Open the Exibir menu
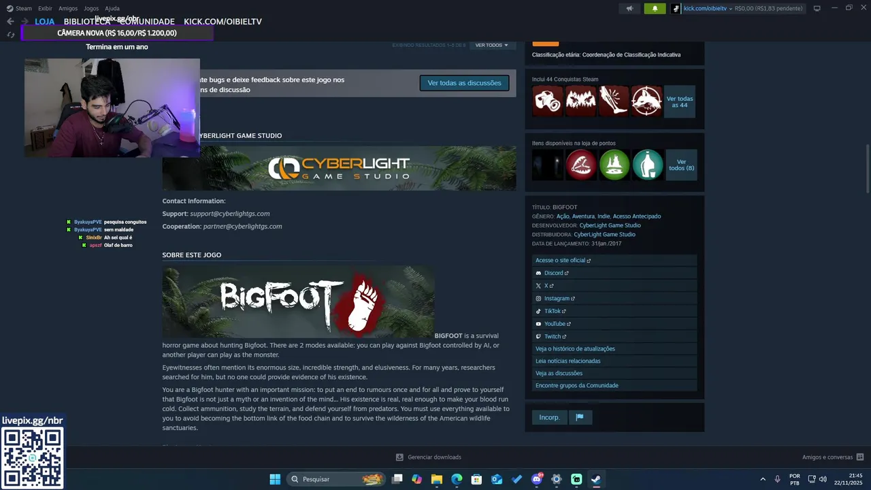 click(45, 8)
